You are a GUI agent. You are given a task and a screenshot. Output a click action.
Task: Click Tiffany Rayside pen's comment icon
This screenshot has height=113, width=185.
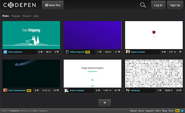pos(100,52)
